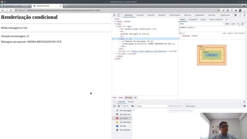
Task: Bookmark page using the star icon
Action: [x=218, y=10]
